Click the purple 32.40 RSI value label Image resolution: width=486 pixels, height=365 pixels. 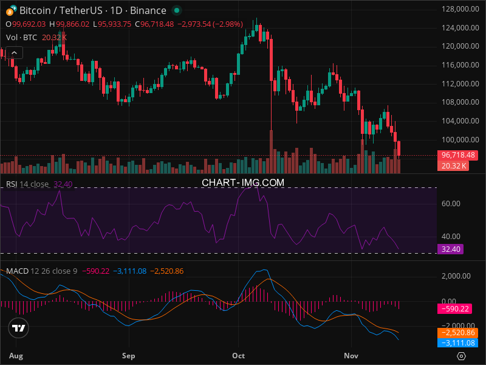point(451,249)
